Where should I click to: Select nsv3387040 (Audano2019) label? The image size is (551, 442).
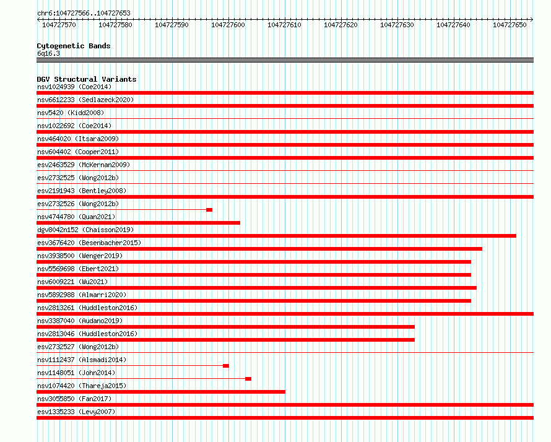[80, 321]
